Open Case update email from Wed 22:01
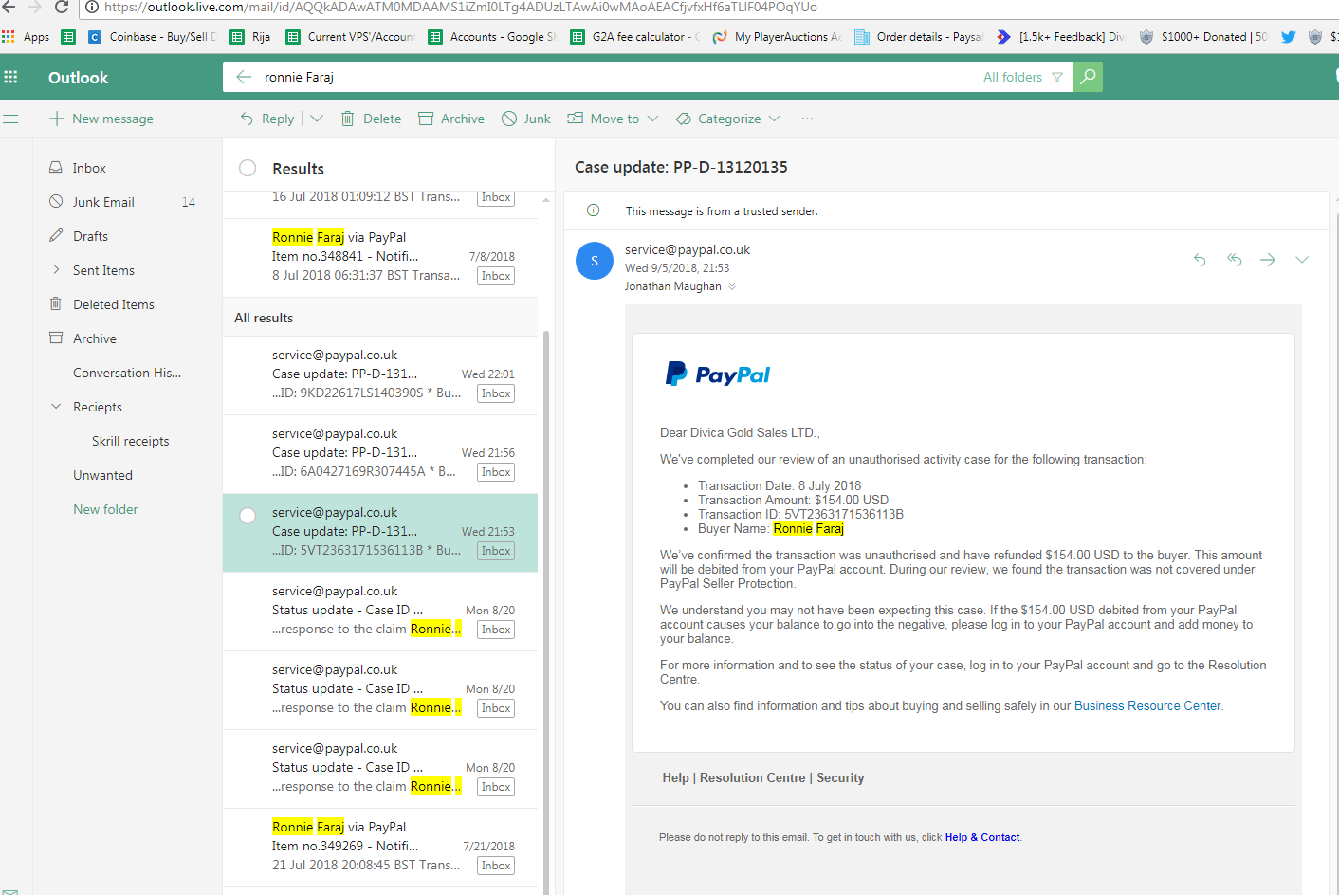 click(x=380, y=375)
